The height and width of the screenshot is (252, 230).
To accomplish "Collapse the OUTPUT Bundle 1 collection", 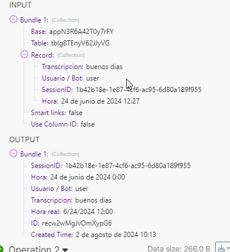I will 13,154.
